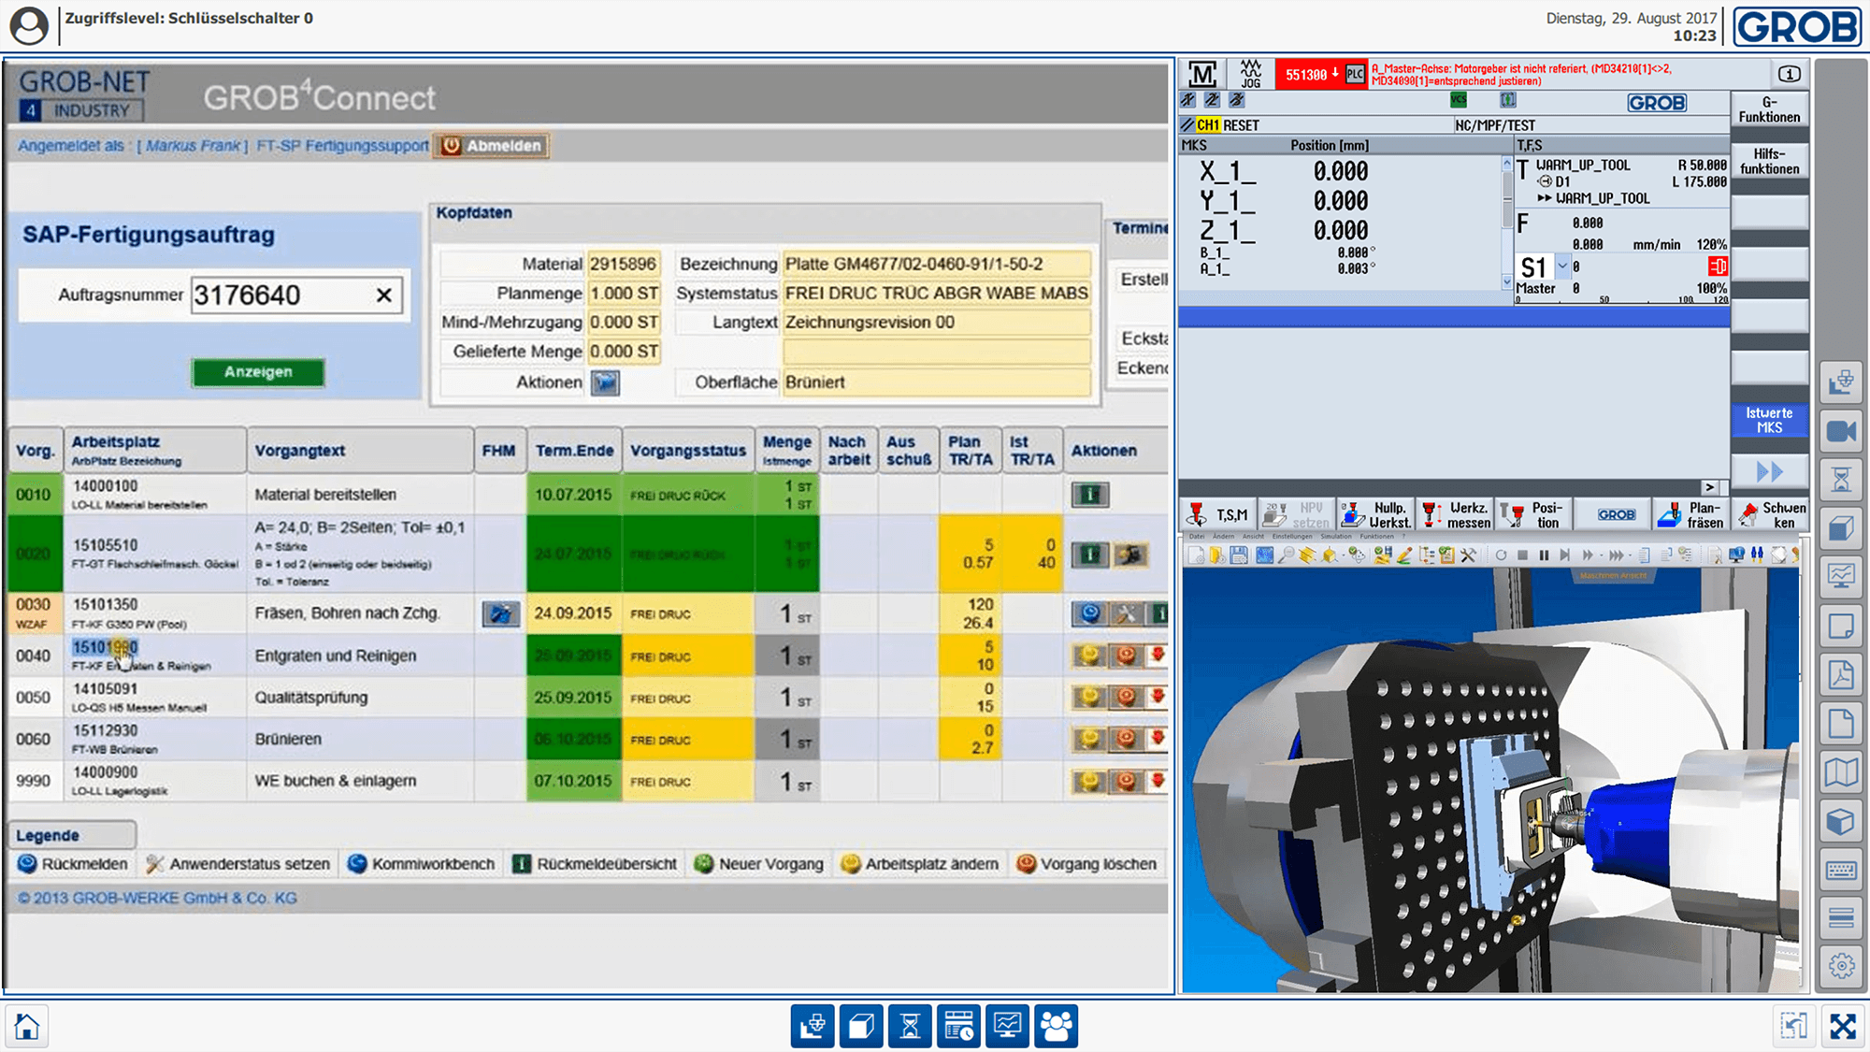Click the Stop button in simulation toolbar

coord(1522,555)
